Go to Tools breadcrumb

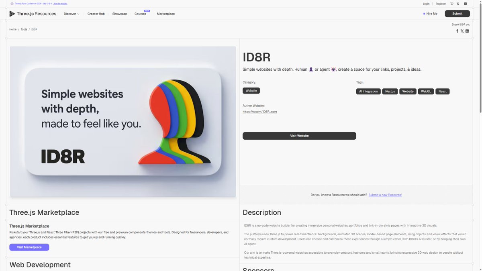coord(24,29)
